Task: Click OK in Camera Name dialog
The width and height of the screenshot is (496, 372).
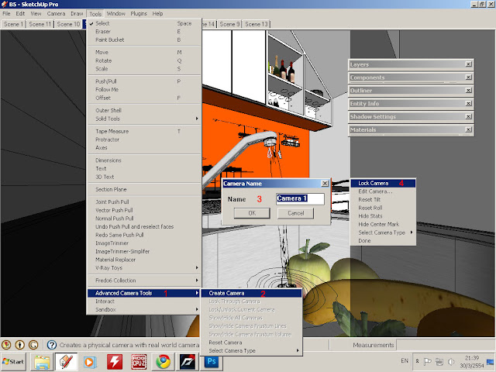Action: tap(252, 213)
